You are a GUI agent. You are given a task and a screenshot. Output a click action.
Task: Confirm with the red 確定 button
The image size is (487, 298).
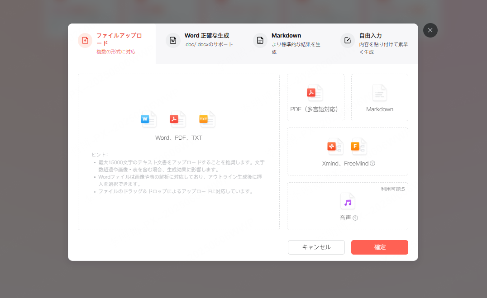(379, 247)
